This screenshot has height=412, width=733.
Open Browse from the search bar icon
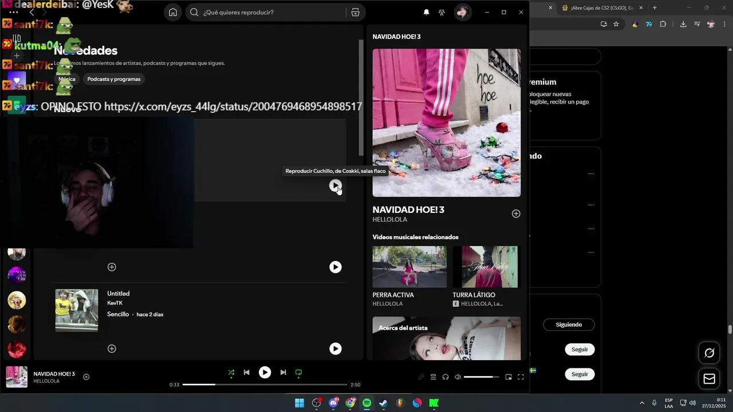tap(355, 13)
